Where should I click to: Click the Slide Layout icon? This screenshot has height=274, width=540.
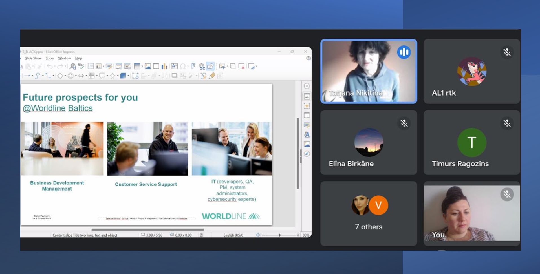coord(251,66)
